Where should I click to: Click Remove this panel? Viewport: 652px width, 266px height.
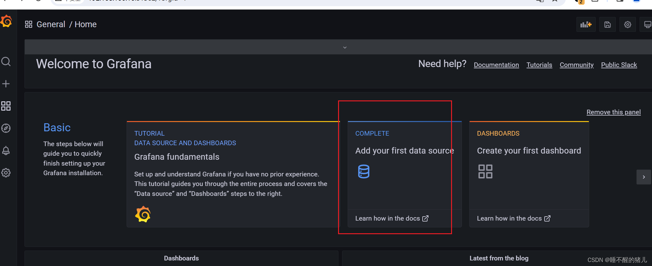[614, 112]
